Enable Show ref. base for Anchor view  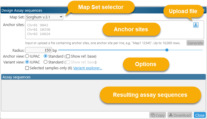68,56
